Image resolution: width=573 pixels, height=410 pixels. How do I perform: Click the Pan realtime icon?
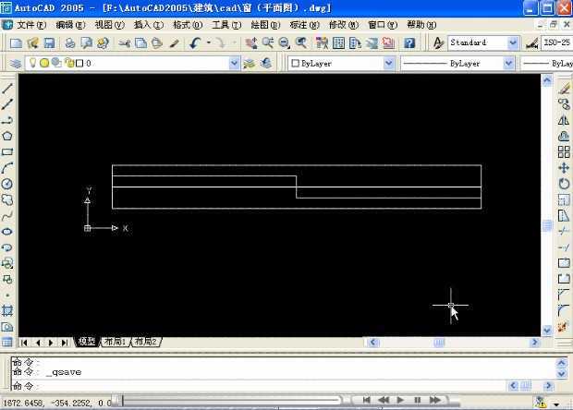[251, 43]
